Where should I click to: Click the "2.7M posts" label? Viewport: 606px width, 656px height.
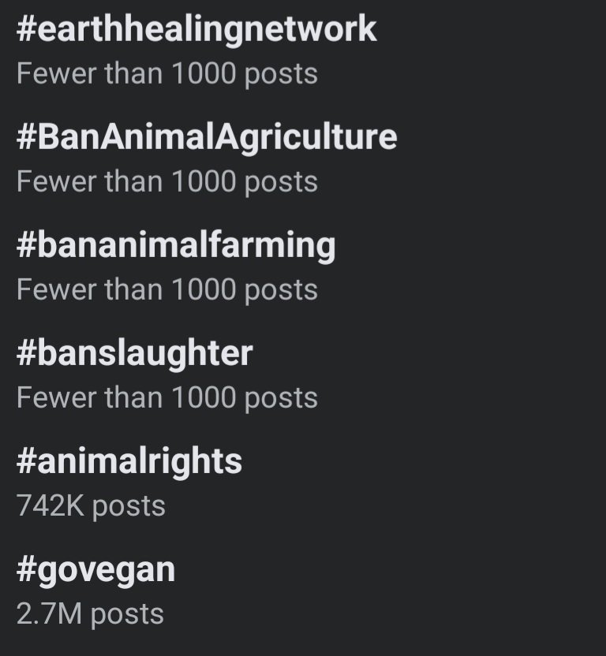90,613
